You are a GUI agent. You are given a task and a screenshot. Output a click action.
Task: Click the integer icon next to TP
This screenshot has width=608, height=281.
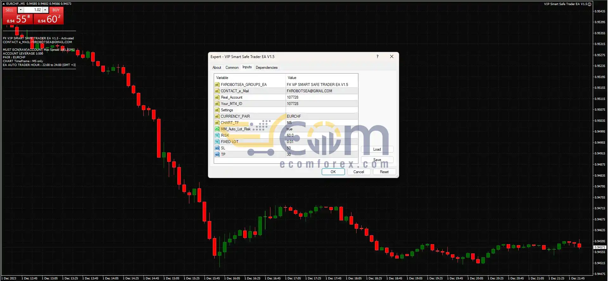click(x=217, y=154)
